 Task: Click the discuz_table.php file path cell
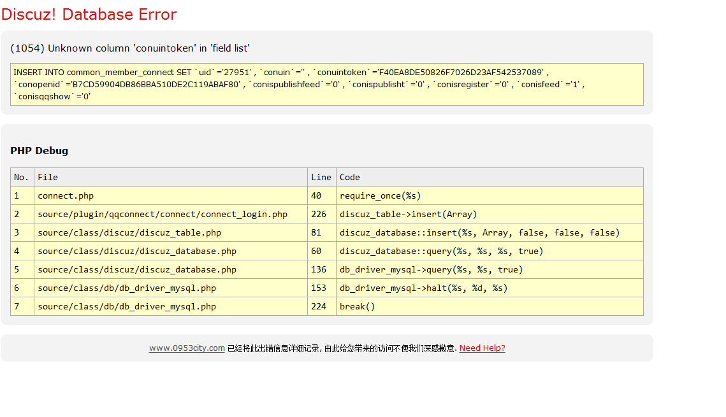coord(171,232)
